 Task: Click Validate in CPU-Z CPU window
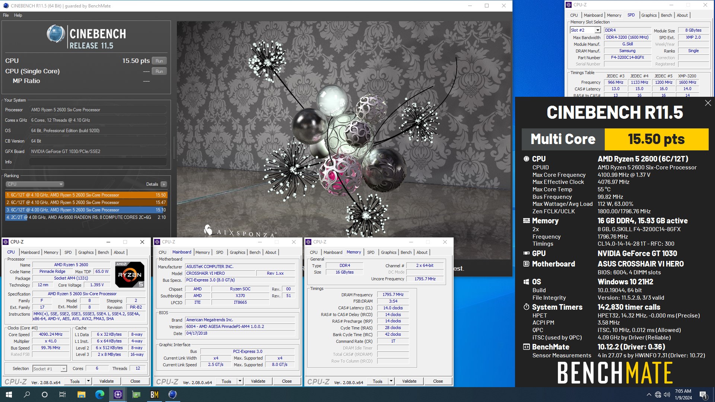pyautogui.click(x=107, y=381)
